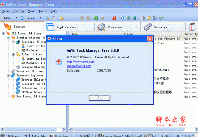Viewport: 198px width, 137px height.
Task: Click the gears icon beside Services: 3 items
Action: pyautogui.click(x=13, y=71)
